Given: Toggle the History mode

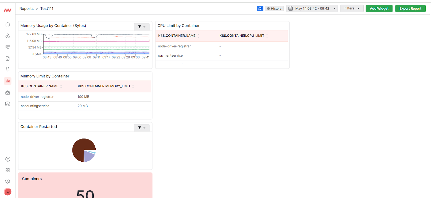Looking at the screenshot, I should pyautogui.click(x=274, y=9).
